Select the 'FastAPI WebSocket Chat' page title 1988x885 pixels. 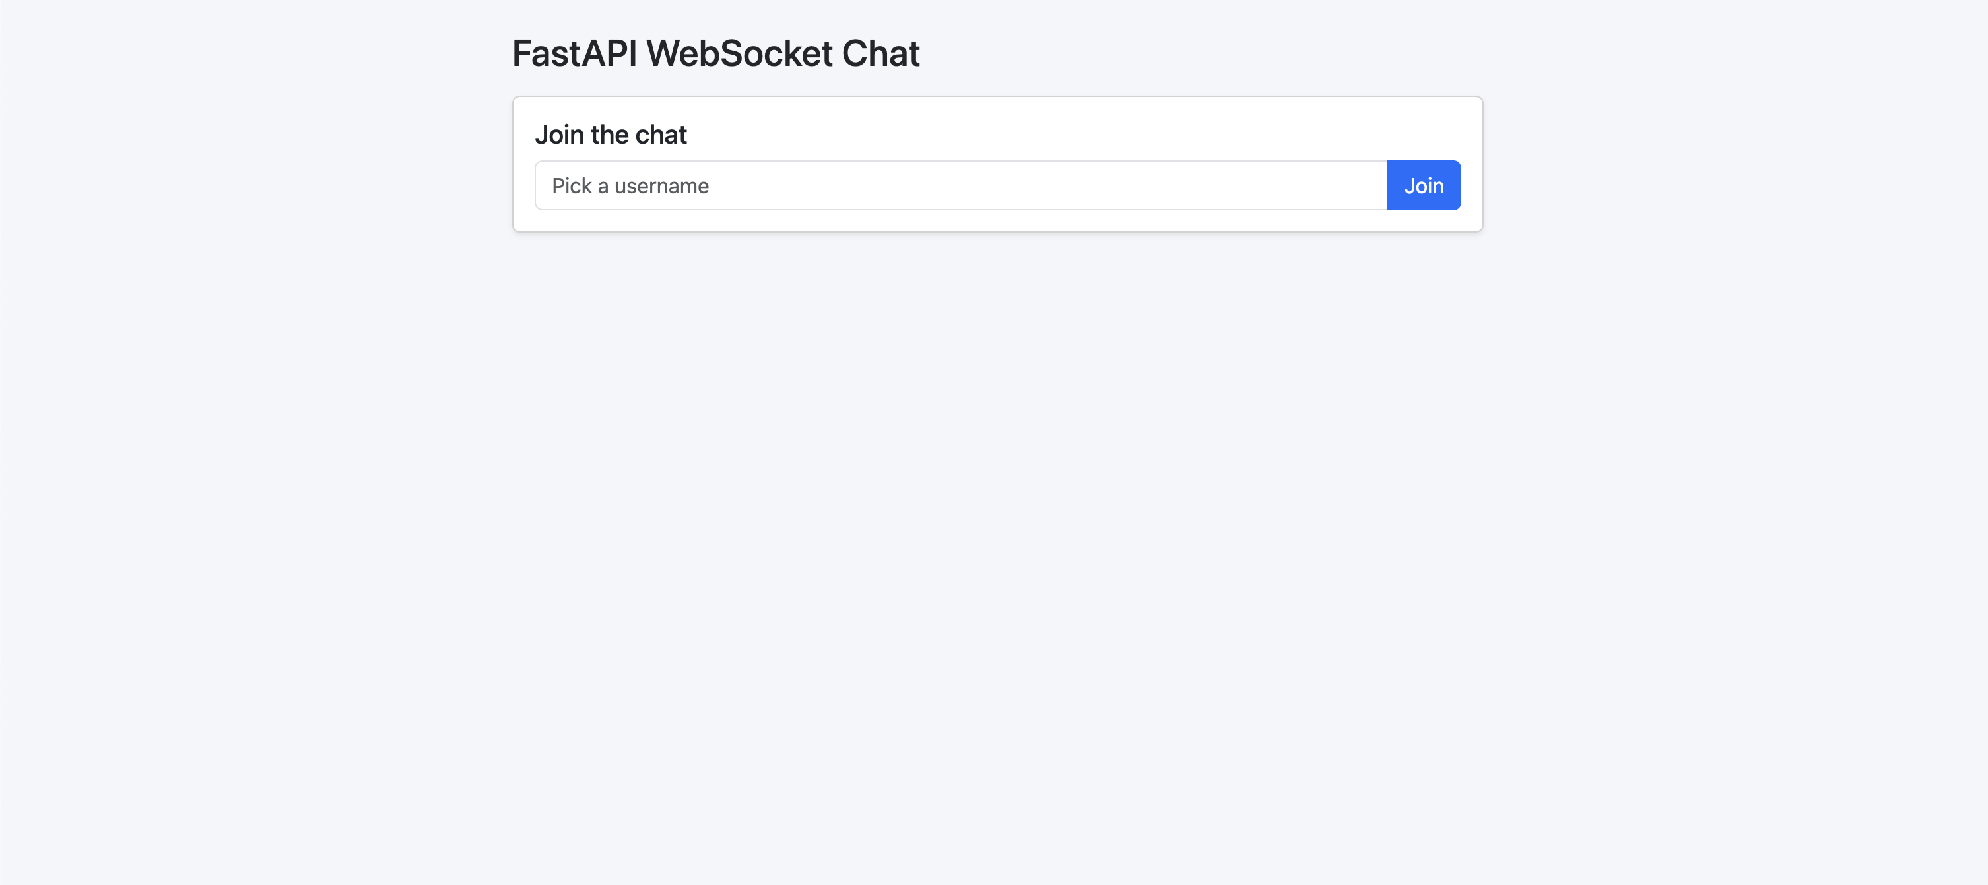click(x=715, y=53)
